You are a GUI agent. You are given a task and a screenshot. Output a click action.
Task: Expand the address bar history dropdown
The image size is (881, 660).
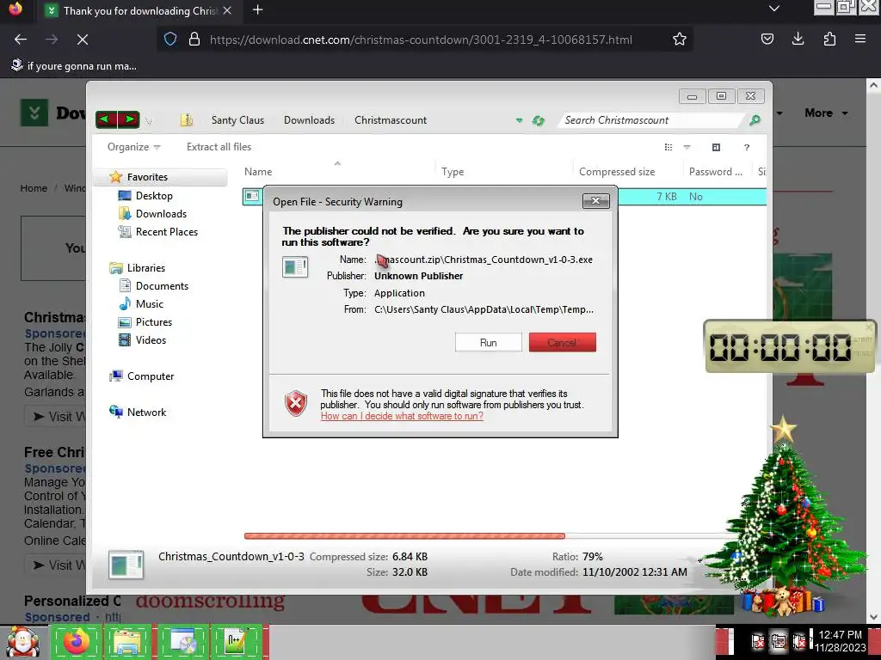(x=519, y=120)
